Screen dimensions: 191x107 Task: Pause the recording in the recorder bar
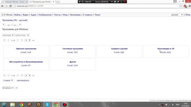pyautogui.click(x=121, y=2)
